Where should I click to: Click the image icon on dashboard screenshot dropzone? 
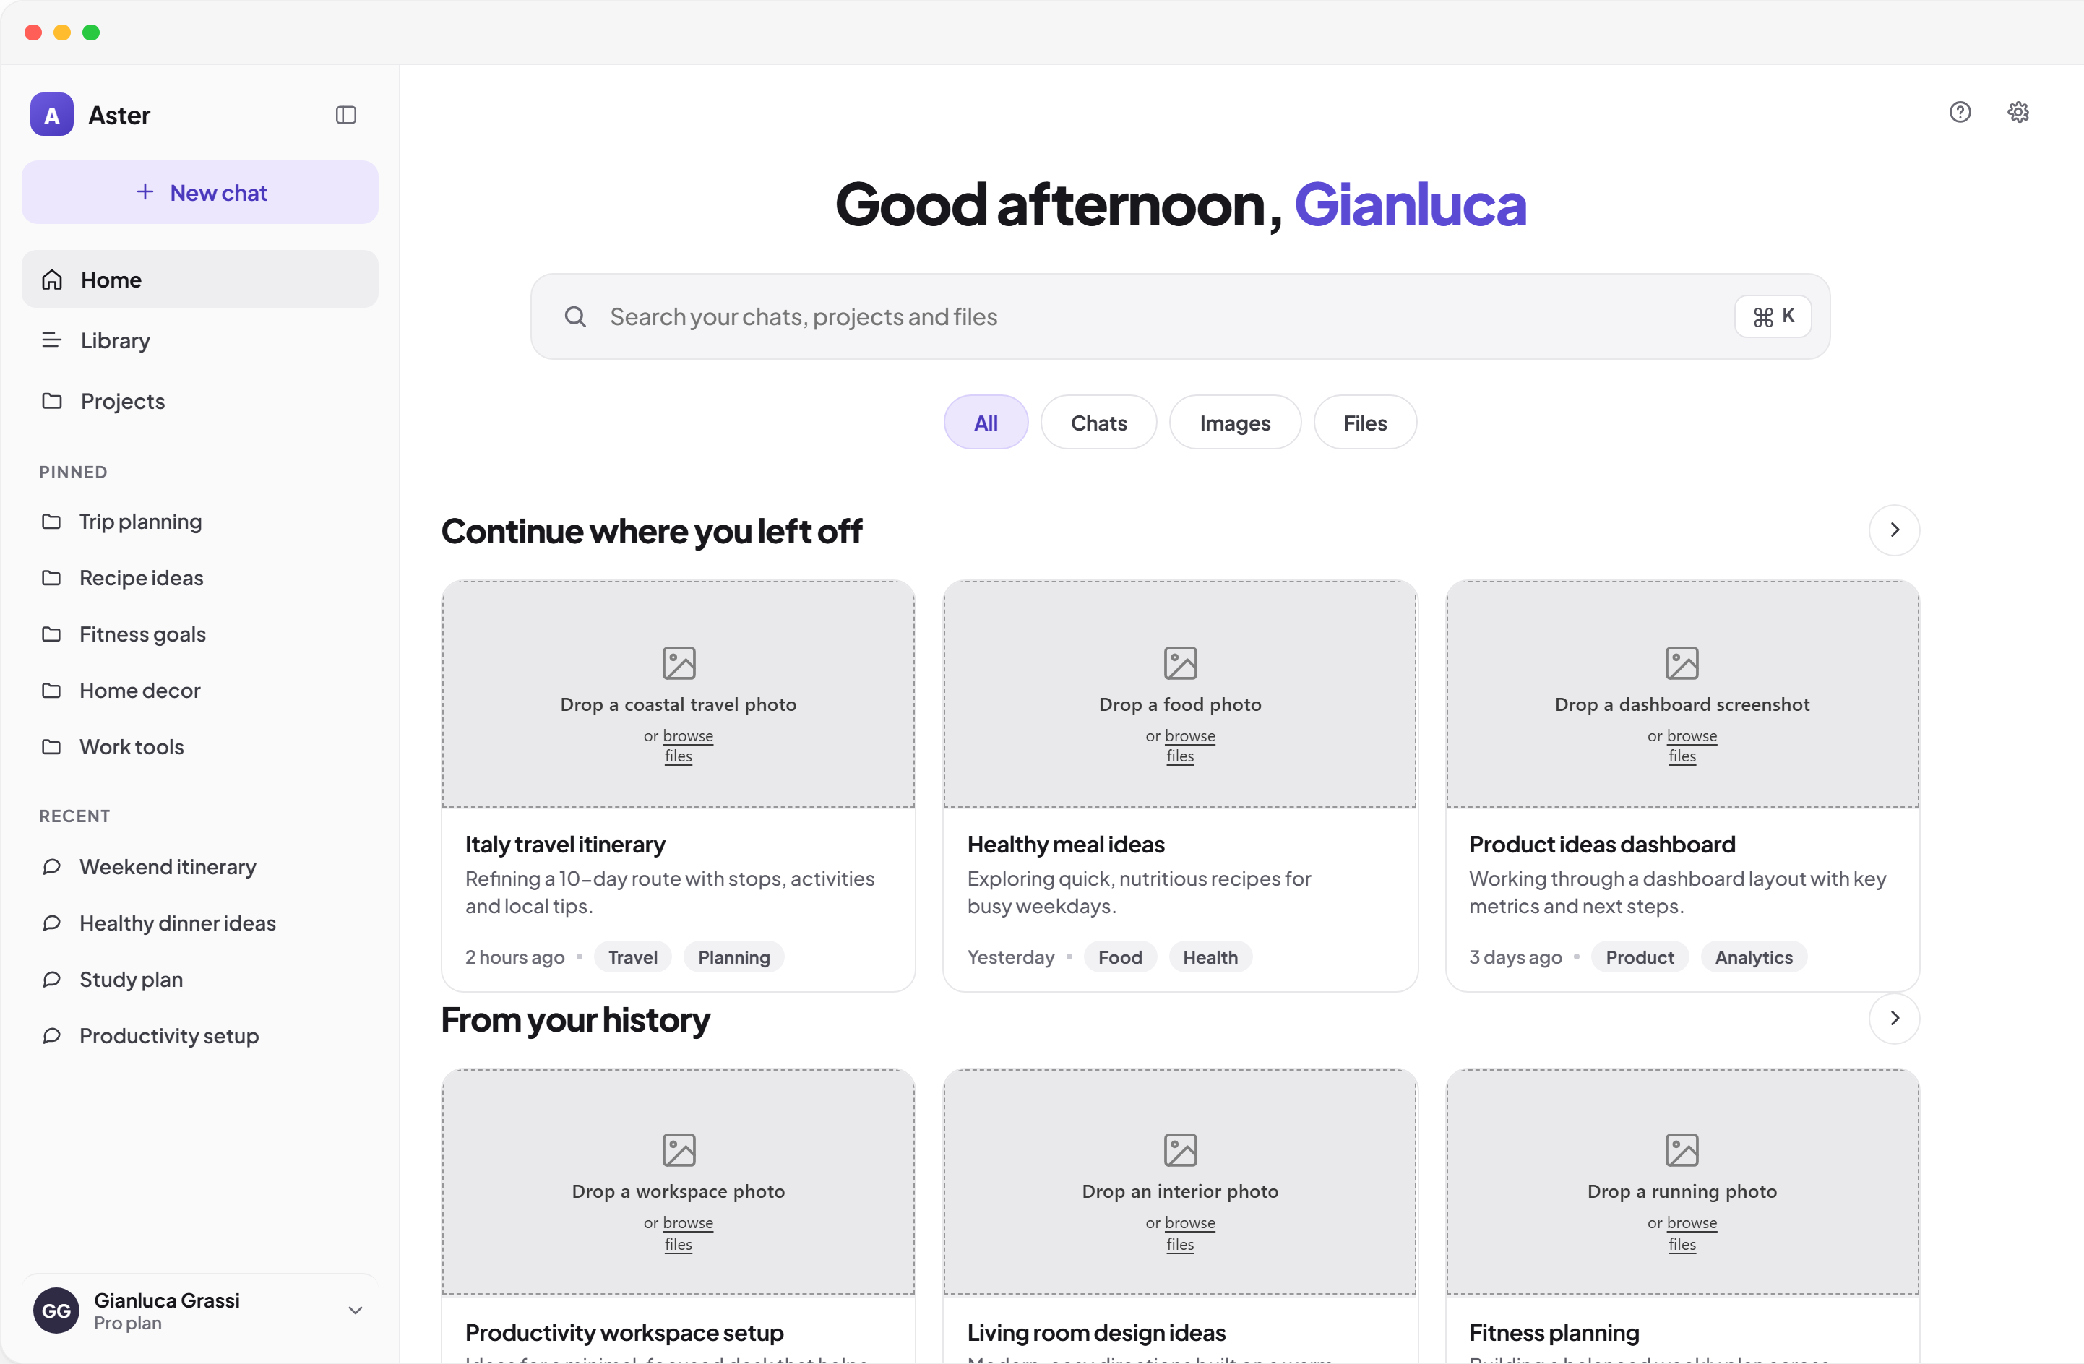(1682, 664)
